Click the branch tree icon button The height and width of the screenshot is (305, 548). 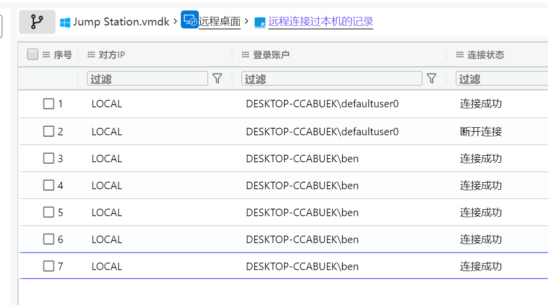click(37, 22)
